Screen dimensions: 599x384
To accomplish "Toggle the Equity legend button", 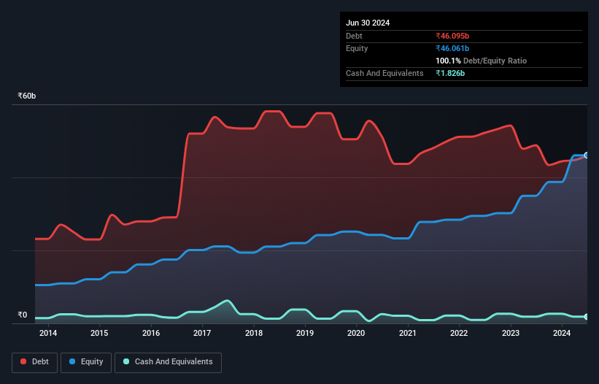I will pyautogui.click(x=86, y=362).
